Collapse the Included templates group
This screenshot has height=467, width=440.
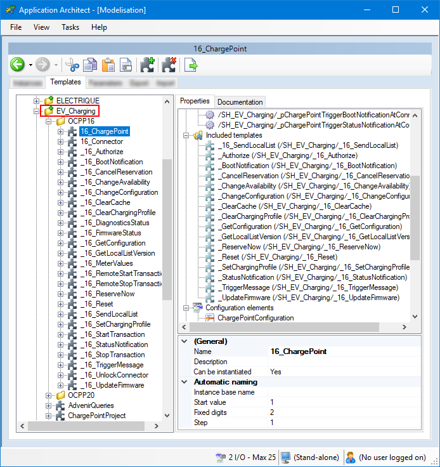click(186, 136)
